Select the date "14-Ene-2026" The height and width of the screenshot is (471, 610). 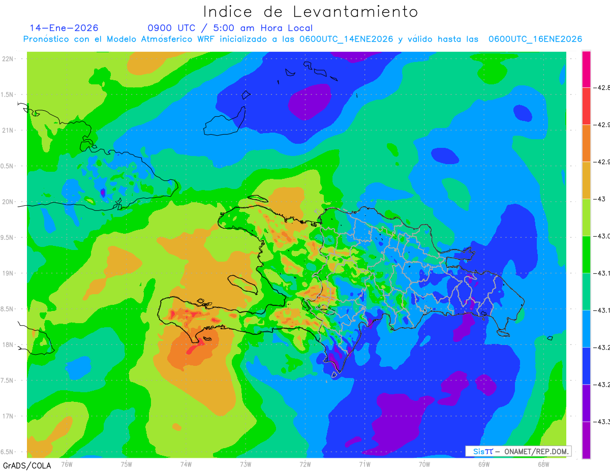pyautogui.click(x=64, y=28)
